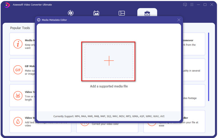This screenshot has width=218, height=138.
Task: Maximize the Aiseesoft Video Converter window
Action: tap(205, 5)
